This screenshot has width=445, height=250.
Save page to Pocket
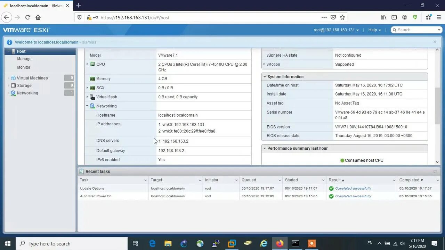tap(333, 17)
